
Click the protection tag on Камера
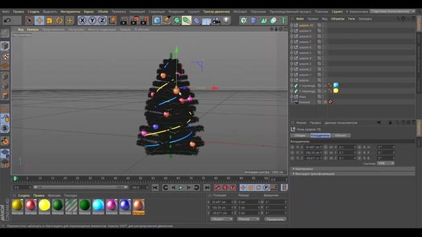330,102
